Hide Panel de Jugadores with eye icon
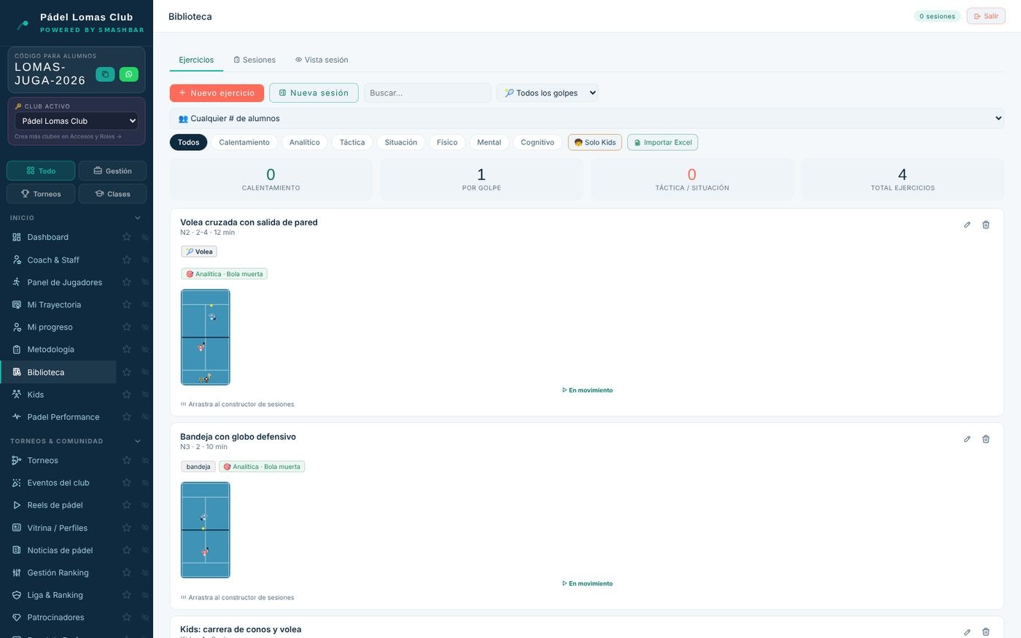The width and height of the screenshot is (1021, 638). [145, 282]
